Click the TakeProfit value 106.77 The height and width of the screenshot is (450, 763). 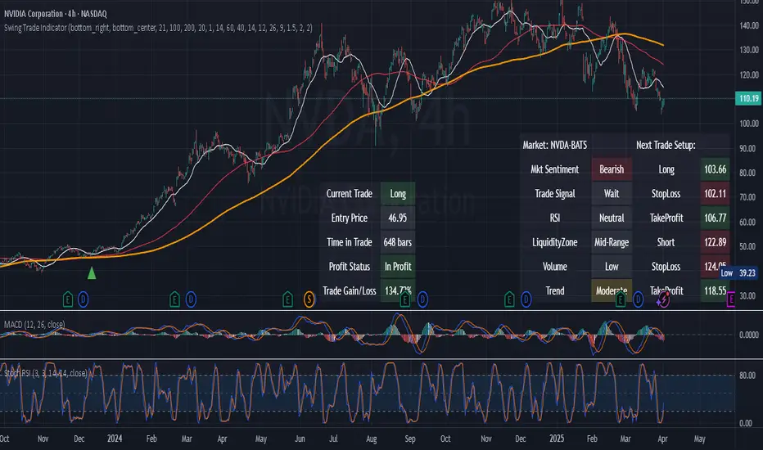pos(715,218)
